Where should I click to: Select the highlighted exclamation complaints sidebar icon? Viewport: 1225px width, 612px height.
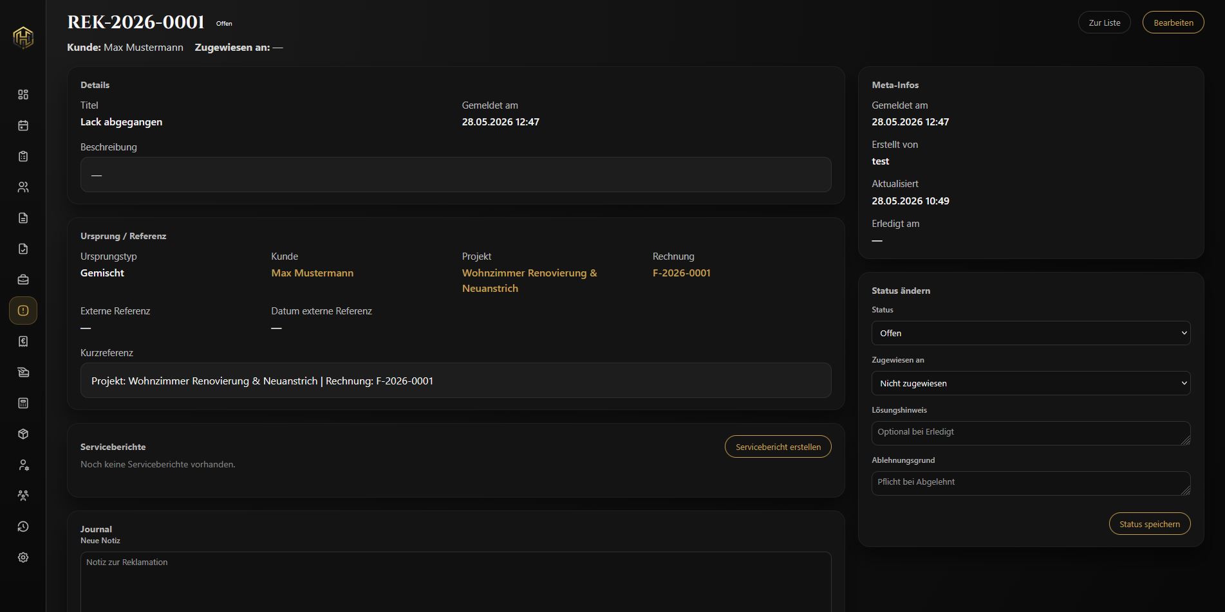pos(23,310)
